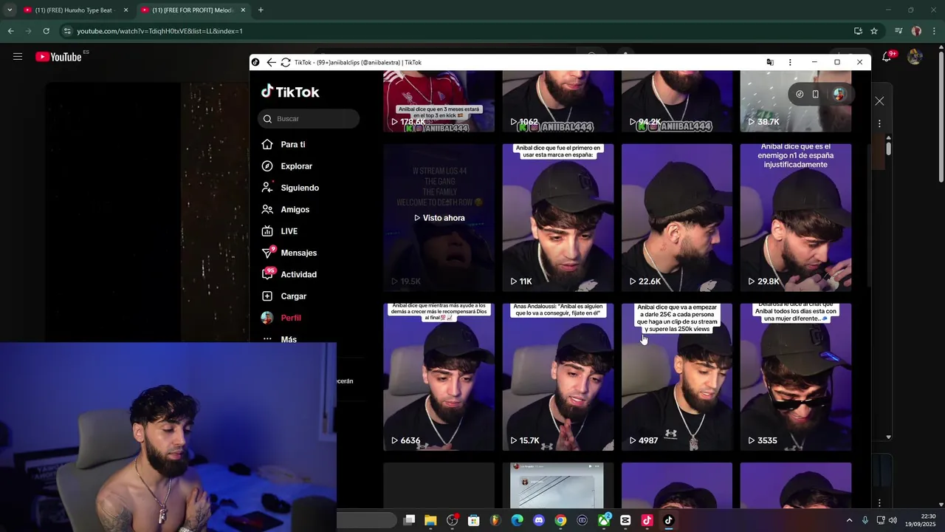Open the TikTok window three-dot menu
Image resolution: width=945 pixels, height=532 pixels.
(790, 63)
